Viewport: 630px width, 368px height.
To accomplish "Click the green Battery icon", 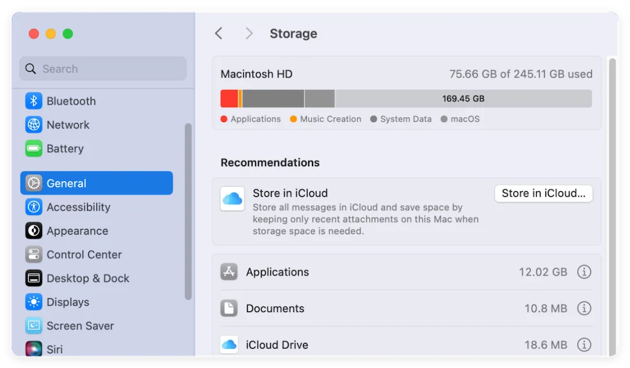I will pos(34,148).
